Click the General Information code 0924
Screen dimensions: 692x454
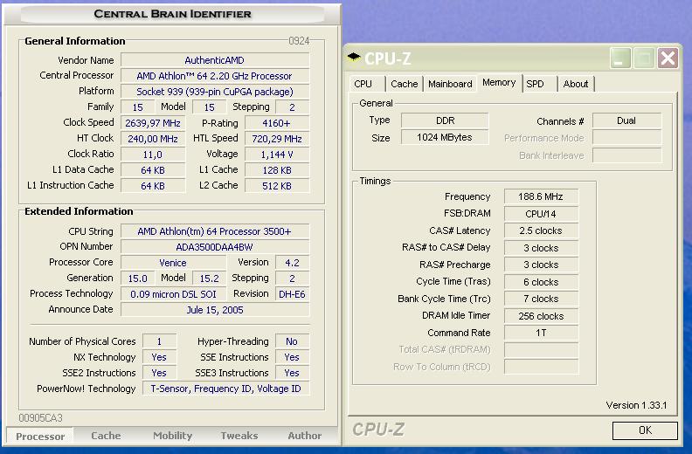click(x=299, y=41)
